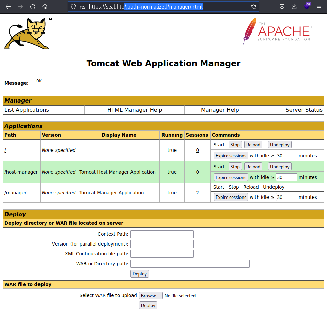The height and width of the screenshot is (315, 327).
Task: Click the Context Path field
Action: point(162,234)
